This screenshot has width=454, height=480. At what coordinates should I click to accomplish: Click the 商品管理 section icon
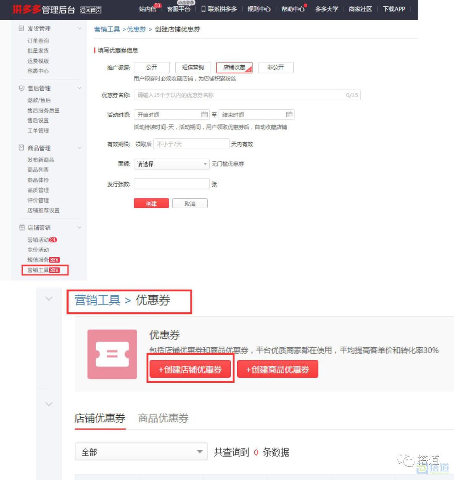coord(21,148)
